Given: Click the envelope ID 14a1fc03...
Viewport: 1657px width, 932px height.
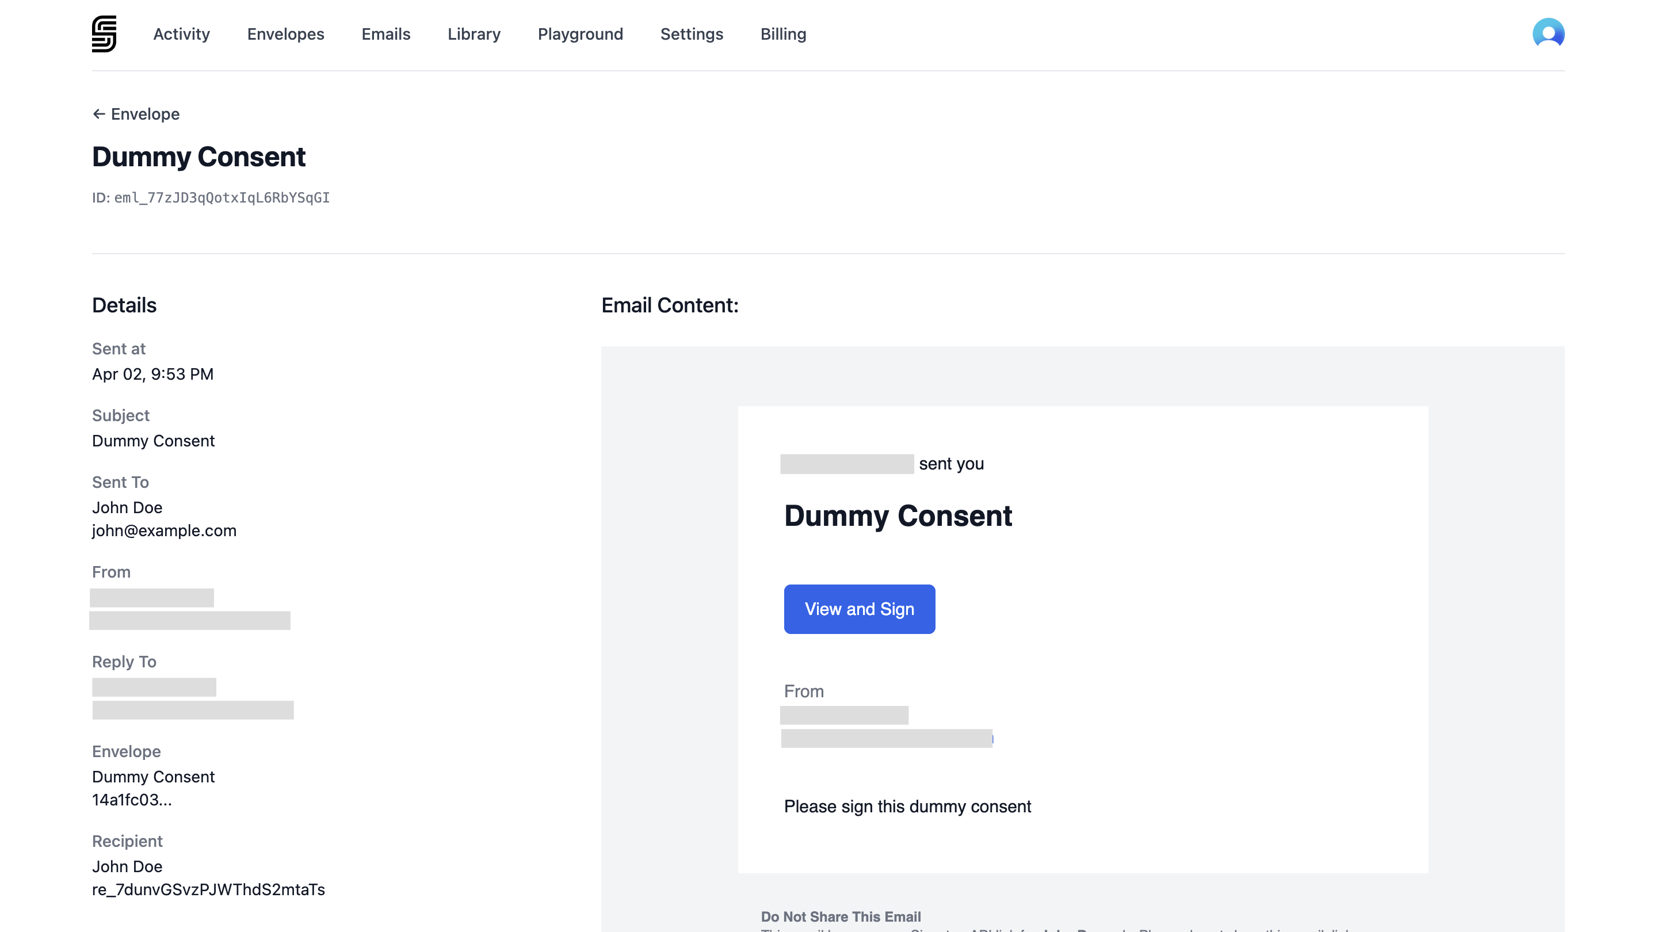Looking at the screenshot, I should coord(131,800).
